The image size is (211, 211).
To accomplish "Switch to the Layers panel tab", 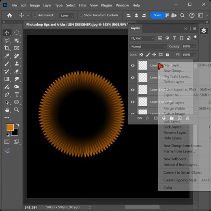I will coord(135,28).
